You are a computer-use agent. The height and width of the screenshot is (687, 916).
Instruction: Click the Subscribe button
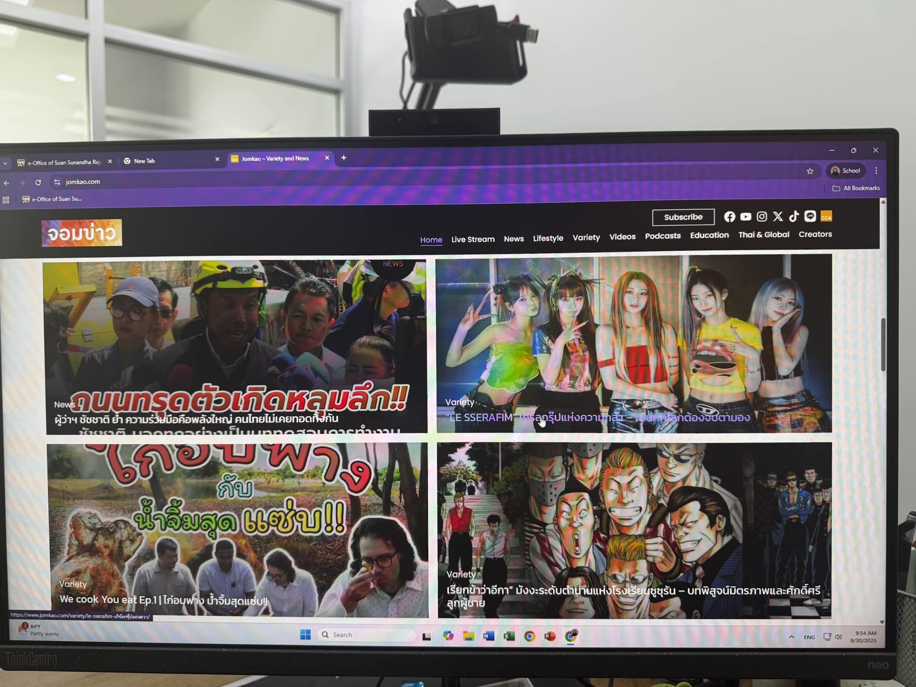pos(683,217)
